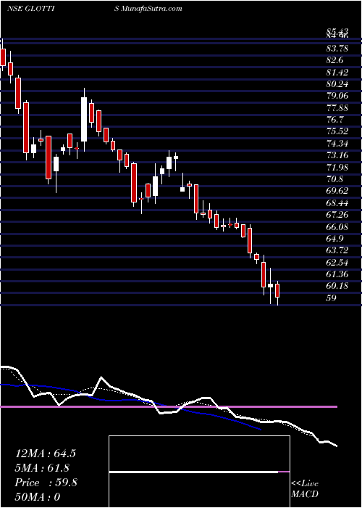This screenshot has height=508, width=362.
Task: Select the 67.26 price level label
Action: coord(337,215)
